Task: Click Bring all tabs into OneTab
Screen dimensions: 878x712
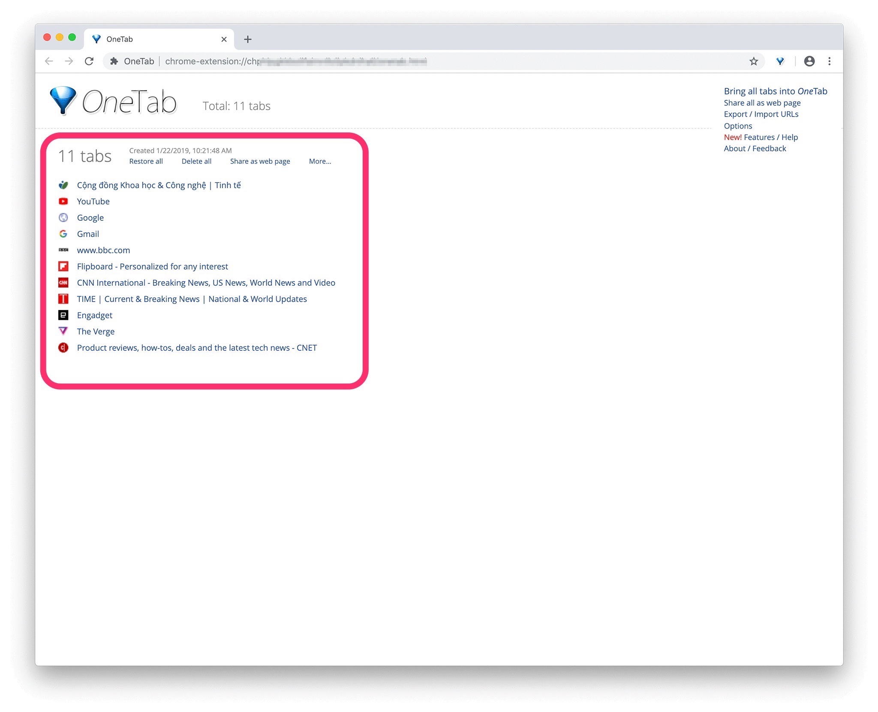Action: (776, 91)
